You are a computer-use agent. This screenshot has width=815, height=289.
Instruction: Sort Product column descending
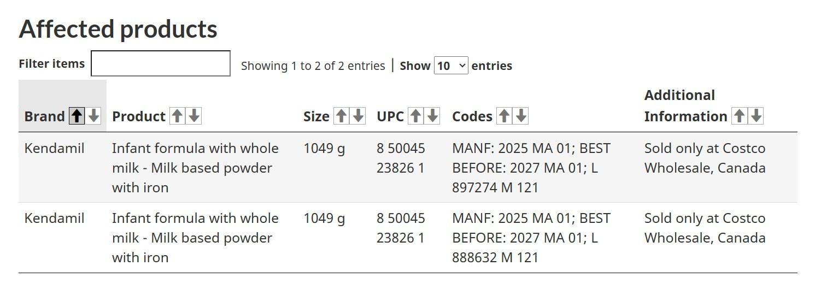point(195,116)
